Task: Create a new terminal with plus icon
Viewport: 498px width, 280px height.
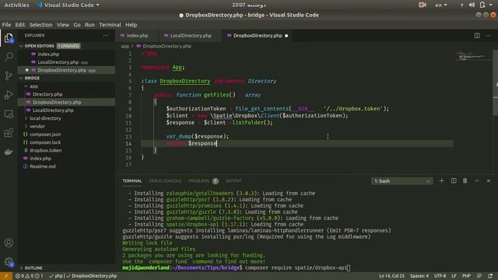Action: tap(441, 181)
